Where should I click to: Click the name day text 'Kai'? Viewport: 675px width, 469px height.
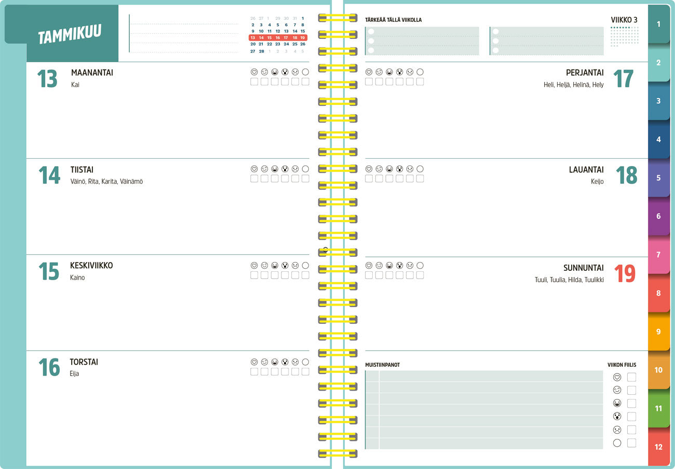click(x=75, y=85)
